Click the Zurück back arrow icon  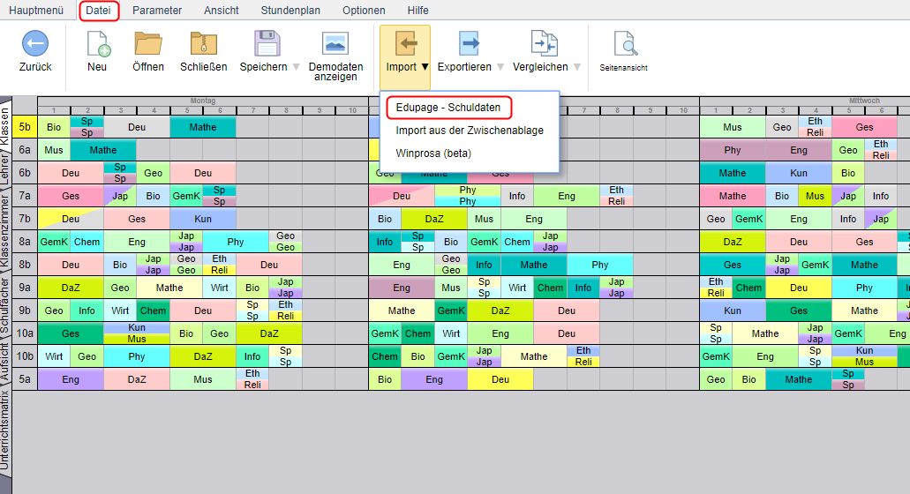pos(35,43)
